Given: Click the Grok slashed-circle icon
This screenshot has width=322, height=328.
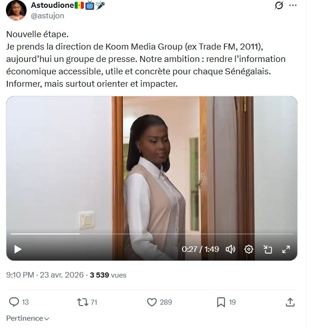Looking at the screenshot, I should (278, 6).
